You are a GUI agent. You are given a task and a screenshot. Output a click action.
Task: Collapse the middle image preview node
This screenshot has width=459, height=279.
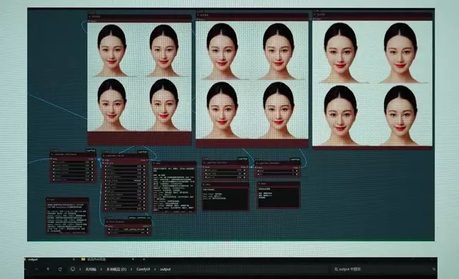click(198, 15)
